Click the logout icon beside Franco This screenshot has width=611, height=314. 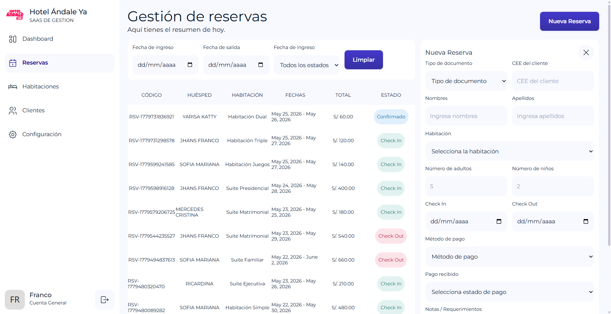coord(105,300)
